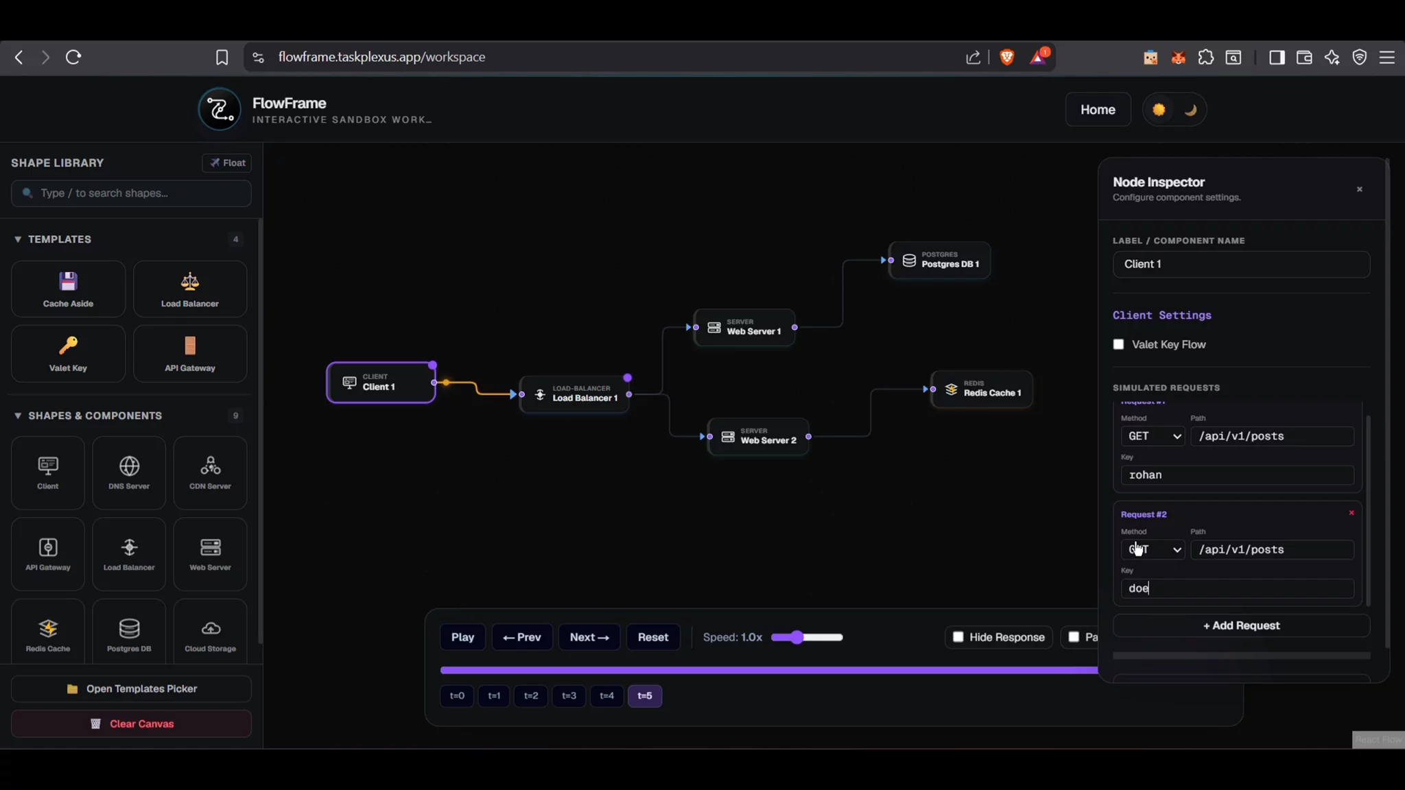Image resolution: width=1405 pixels, height=790 pixels.
Task: Select the DNS Server shape
Action: click(129, 472)
